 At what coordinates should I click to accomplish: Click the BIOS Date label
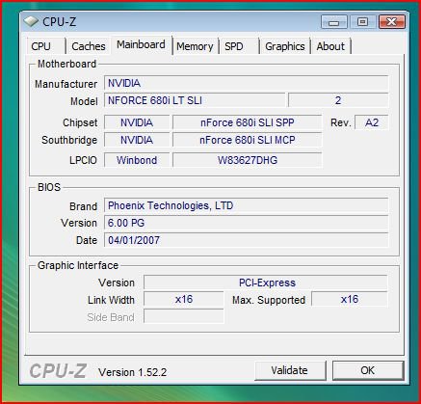87,240
